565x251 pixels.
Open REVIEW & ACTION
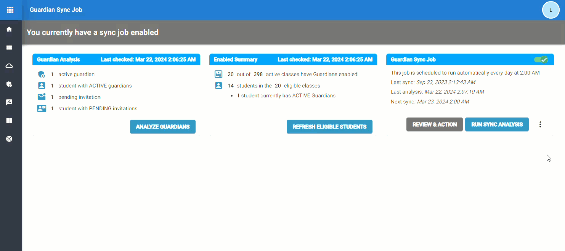pos(435,124)
